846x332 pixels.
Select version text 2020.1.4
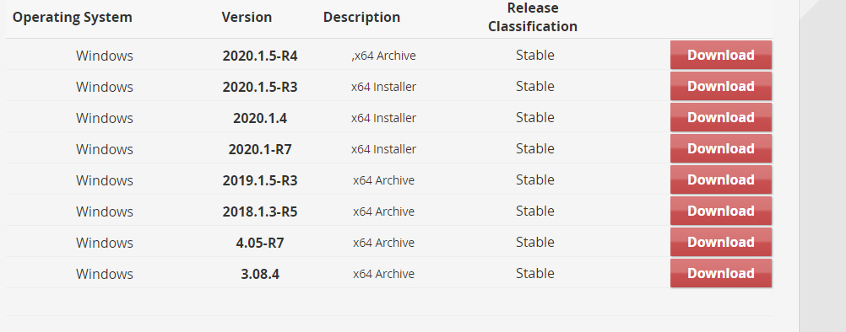pos(260,118)
